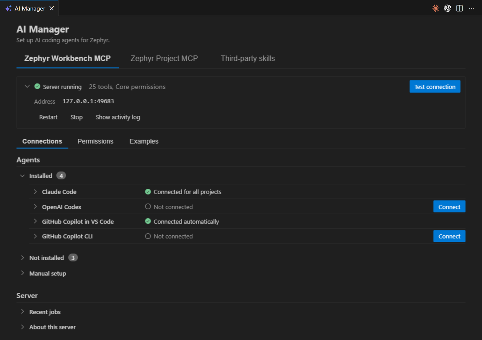The image size is (482, 340).
Task: Connect the GitHub Copilot CLI agent
Action: 449,236
